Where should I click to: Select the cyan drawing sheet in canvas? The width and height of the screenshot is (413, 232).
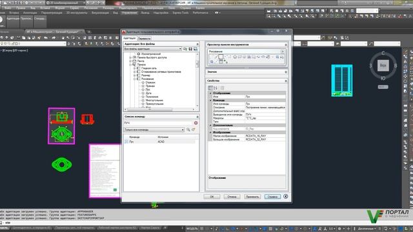[x=341, y=81]
